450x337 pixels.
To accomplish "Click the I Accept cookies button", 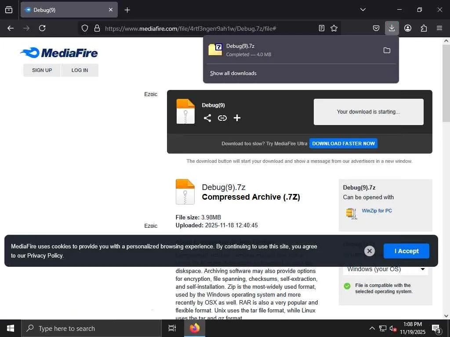I will (406, 251).
